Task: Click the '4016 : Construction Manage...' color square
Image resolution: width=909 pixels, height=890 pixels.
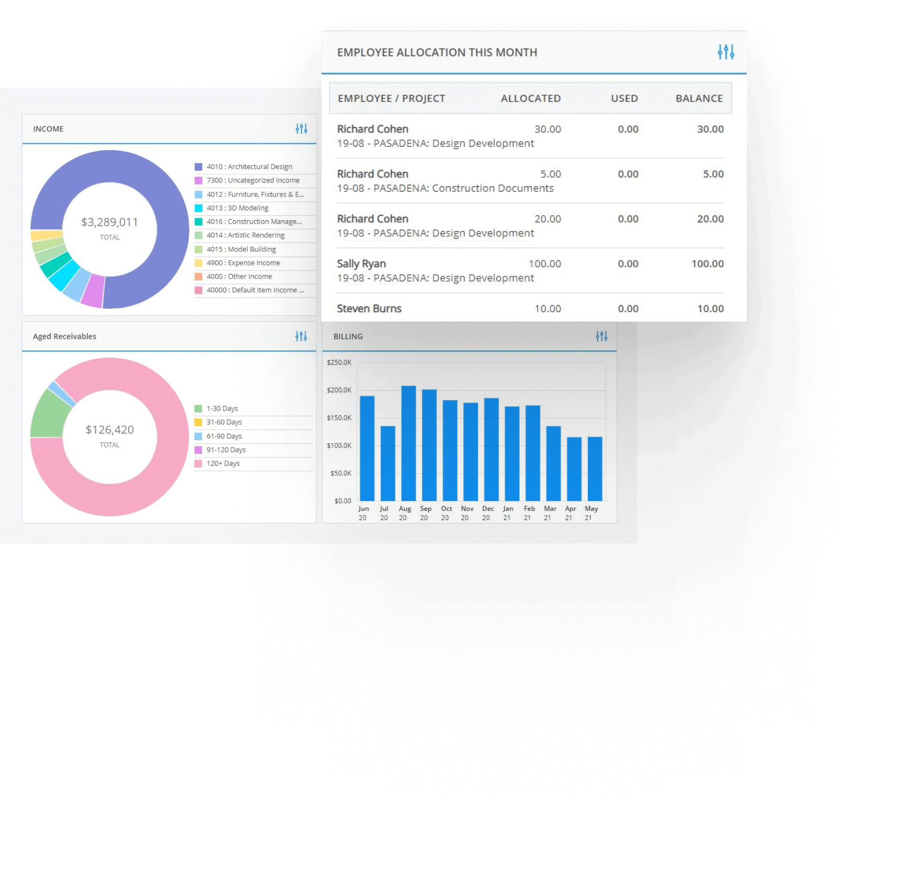Action: pos(198,221)
